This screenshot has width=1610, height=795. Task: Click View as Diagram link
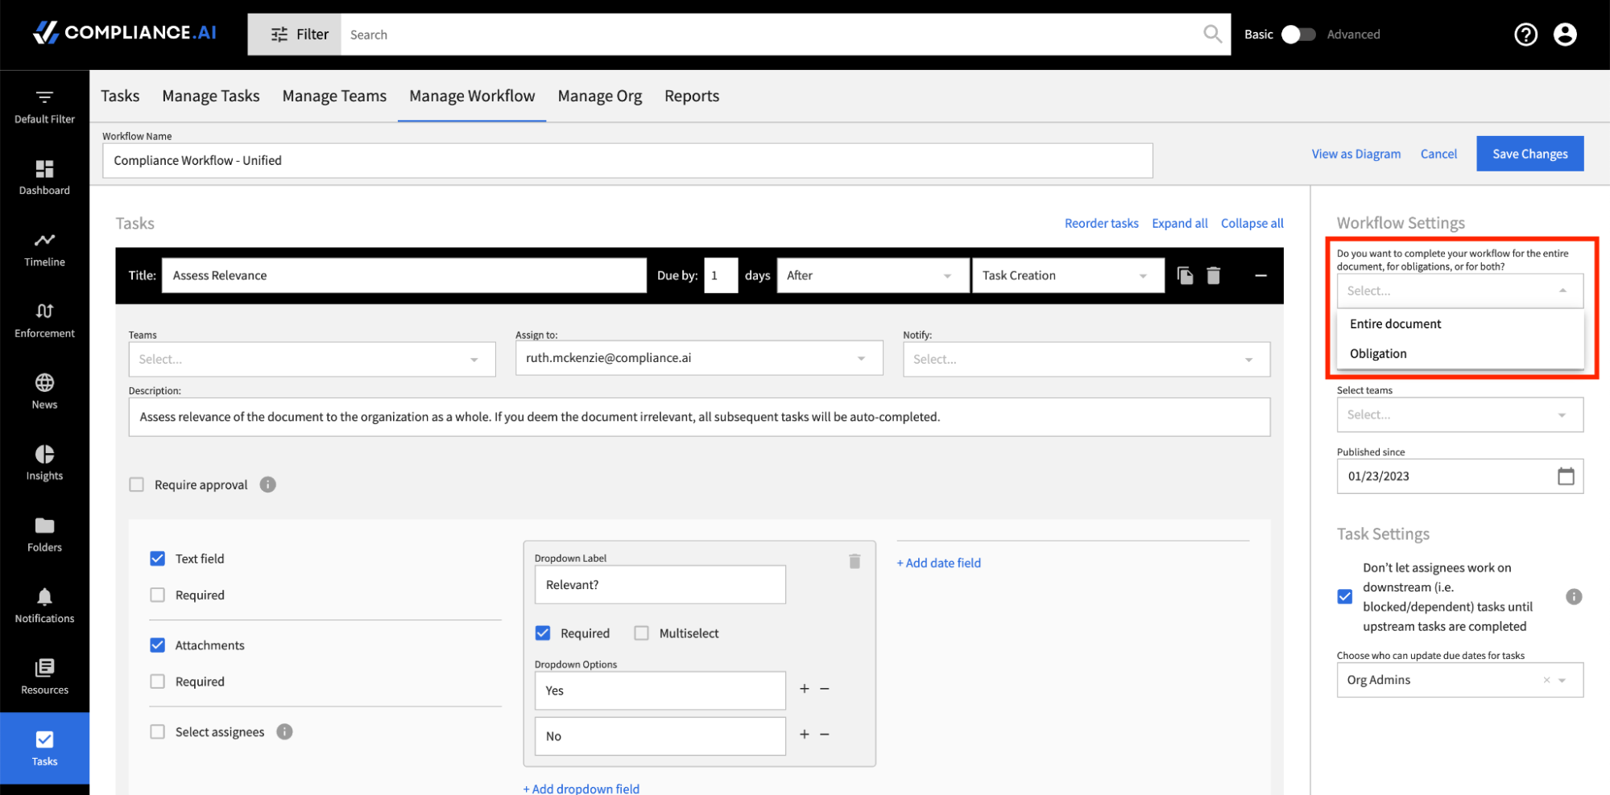tap(1355, 154)
